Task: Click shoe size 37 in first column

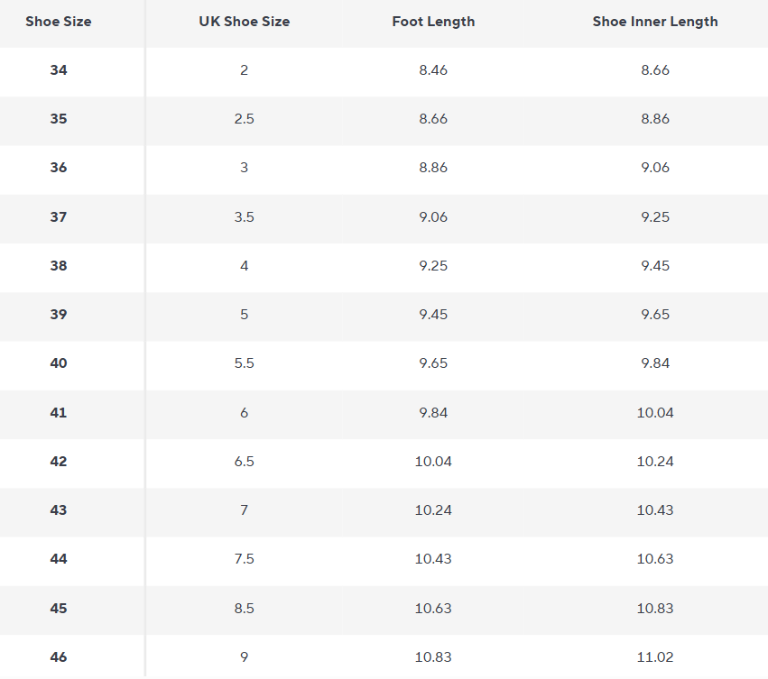Action: pyautogui.click(x=59, y=217)
